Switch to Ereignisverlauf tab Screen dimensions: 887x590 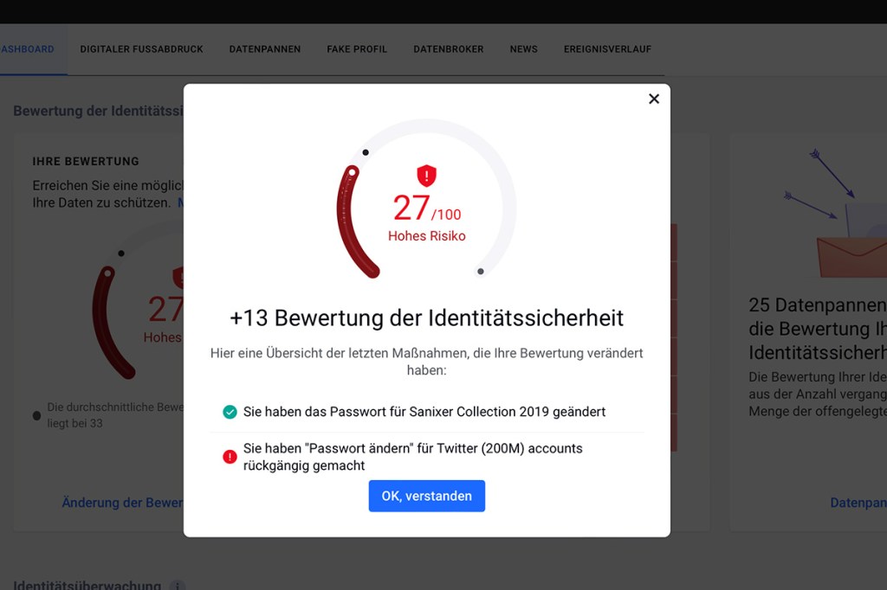click(607, 49)
